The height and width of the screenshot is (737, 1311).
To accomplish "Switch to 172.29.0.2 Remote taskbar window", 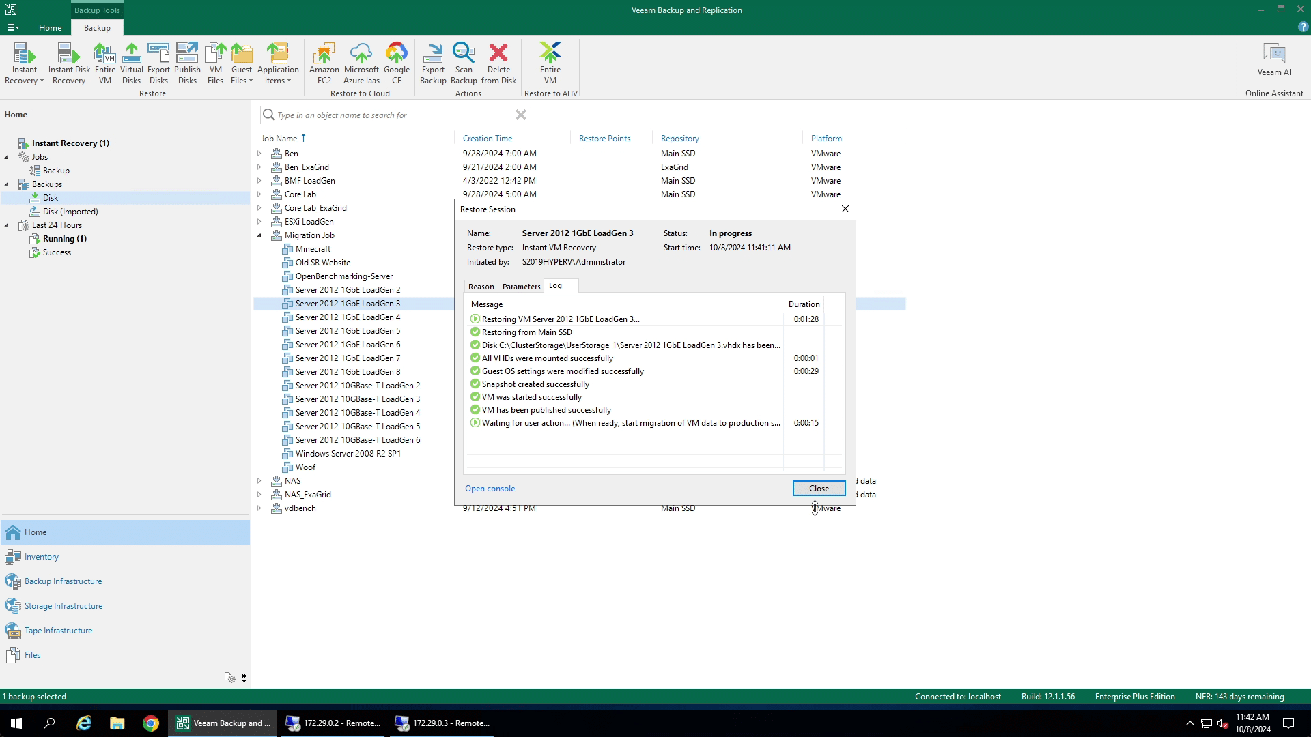I will coord(333,723).
